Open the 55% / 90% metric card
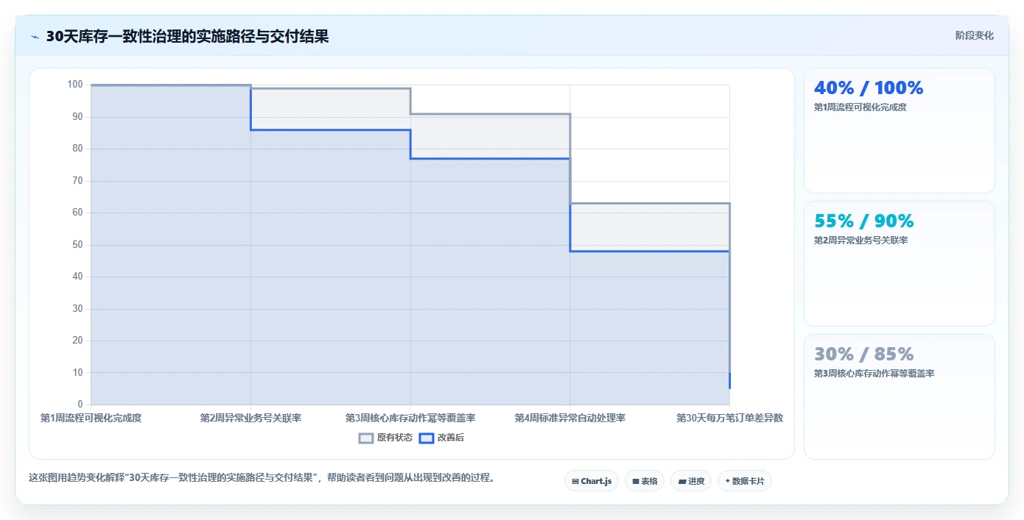Screen dimensions: 1024x520 point(899,264)
